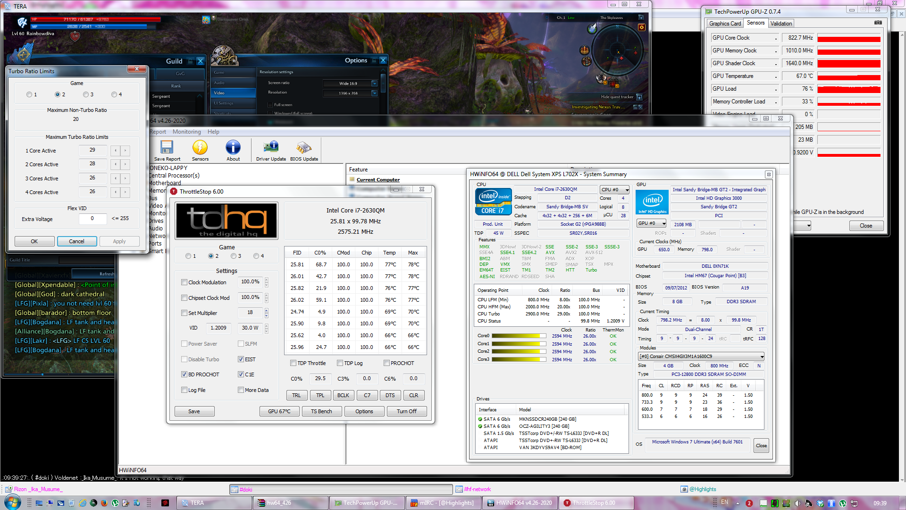
Task: Open the volume speaker tray icon
Action: point(797,503)
